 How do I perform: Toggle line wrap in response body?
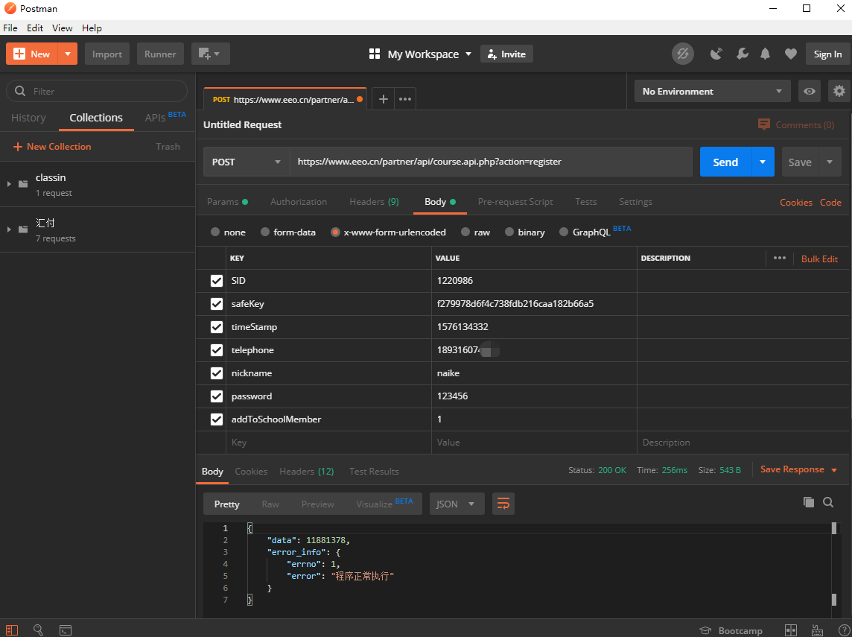coord(503,504)
